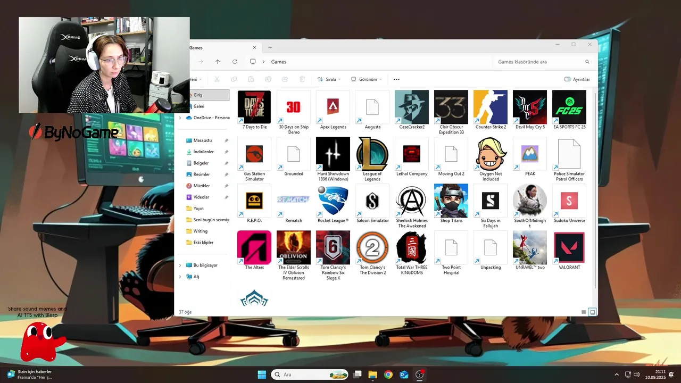Screen dimensions: 681x383
Task: Open Tom Clancy's The Division 2
Action: (372, 247)
